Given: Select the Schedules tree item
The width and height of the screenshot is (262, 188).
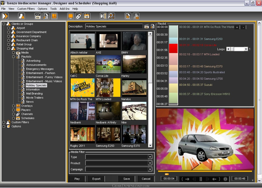Looking at the screenshot, I should pos(28,118).
